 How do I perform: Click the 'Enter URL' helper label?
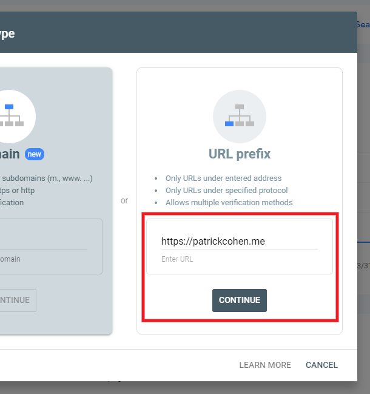coord(177,259)
